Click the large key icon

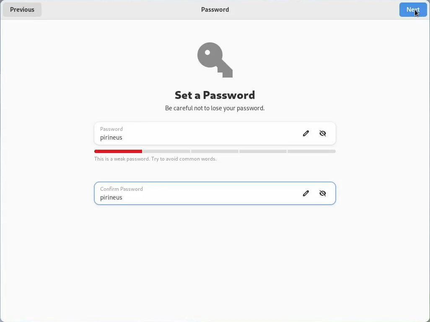(x=215, y=60)
